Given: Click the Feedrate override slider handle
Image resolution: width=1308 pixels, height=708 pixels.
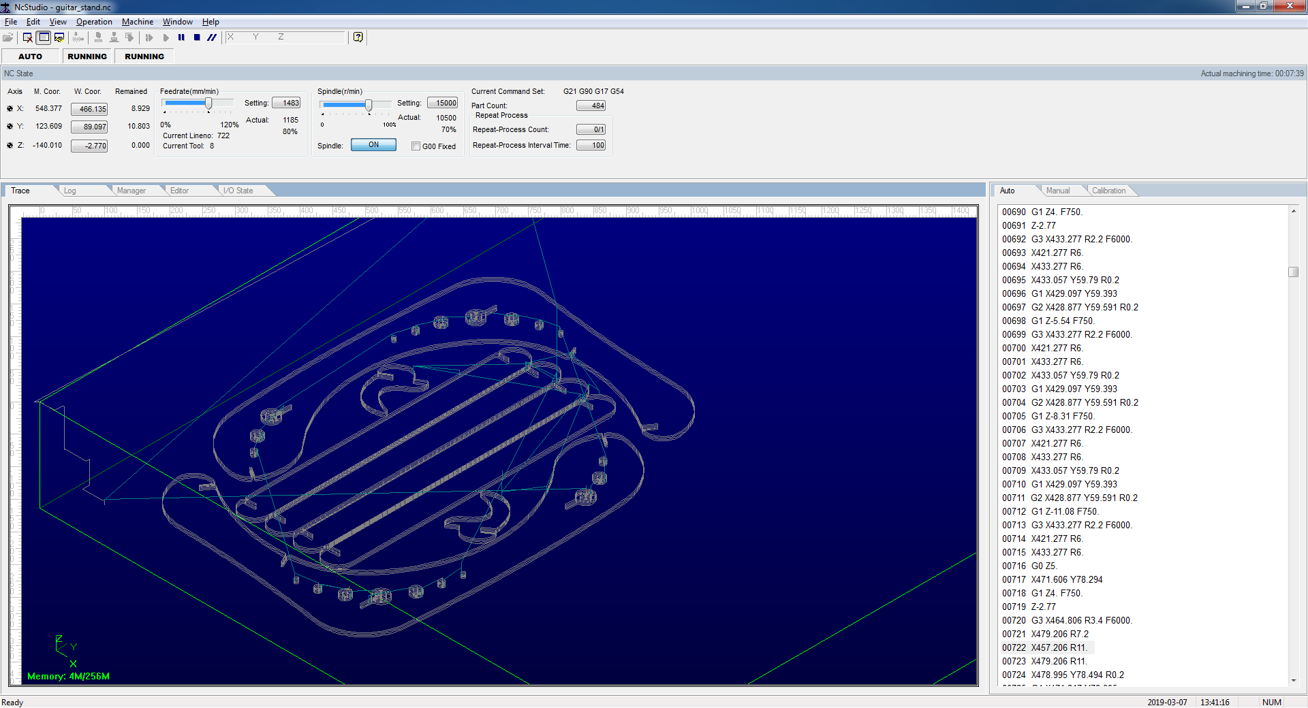Looking at the screenshot, I should [208, 103].
